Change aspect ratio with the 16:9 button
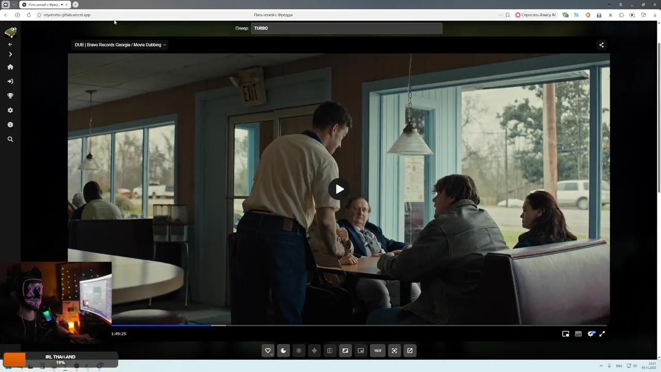This screenshot has height=372, width=661. (x=377, y=351)
